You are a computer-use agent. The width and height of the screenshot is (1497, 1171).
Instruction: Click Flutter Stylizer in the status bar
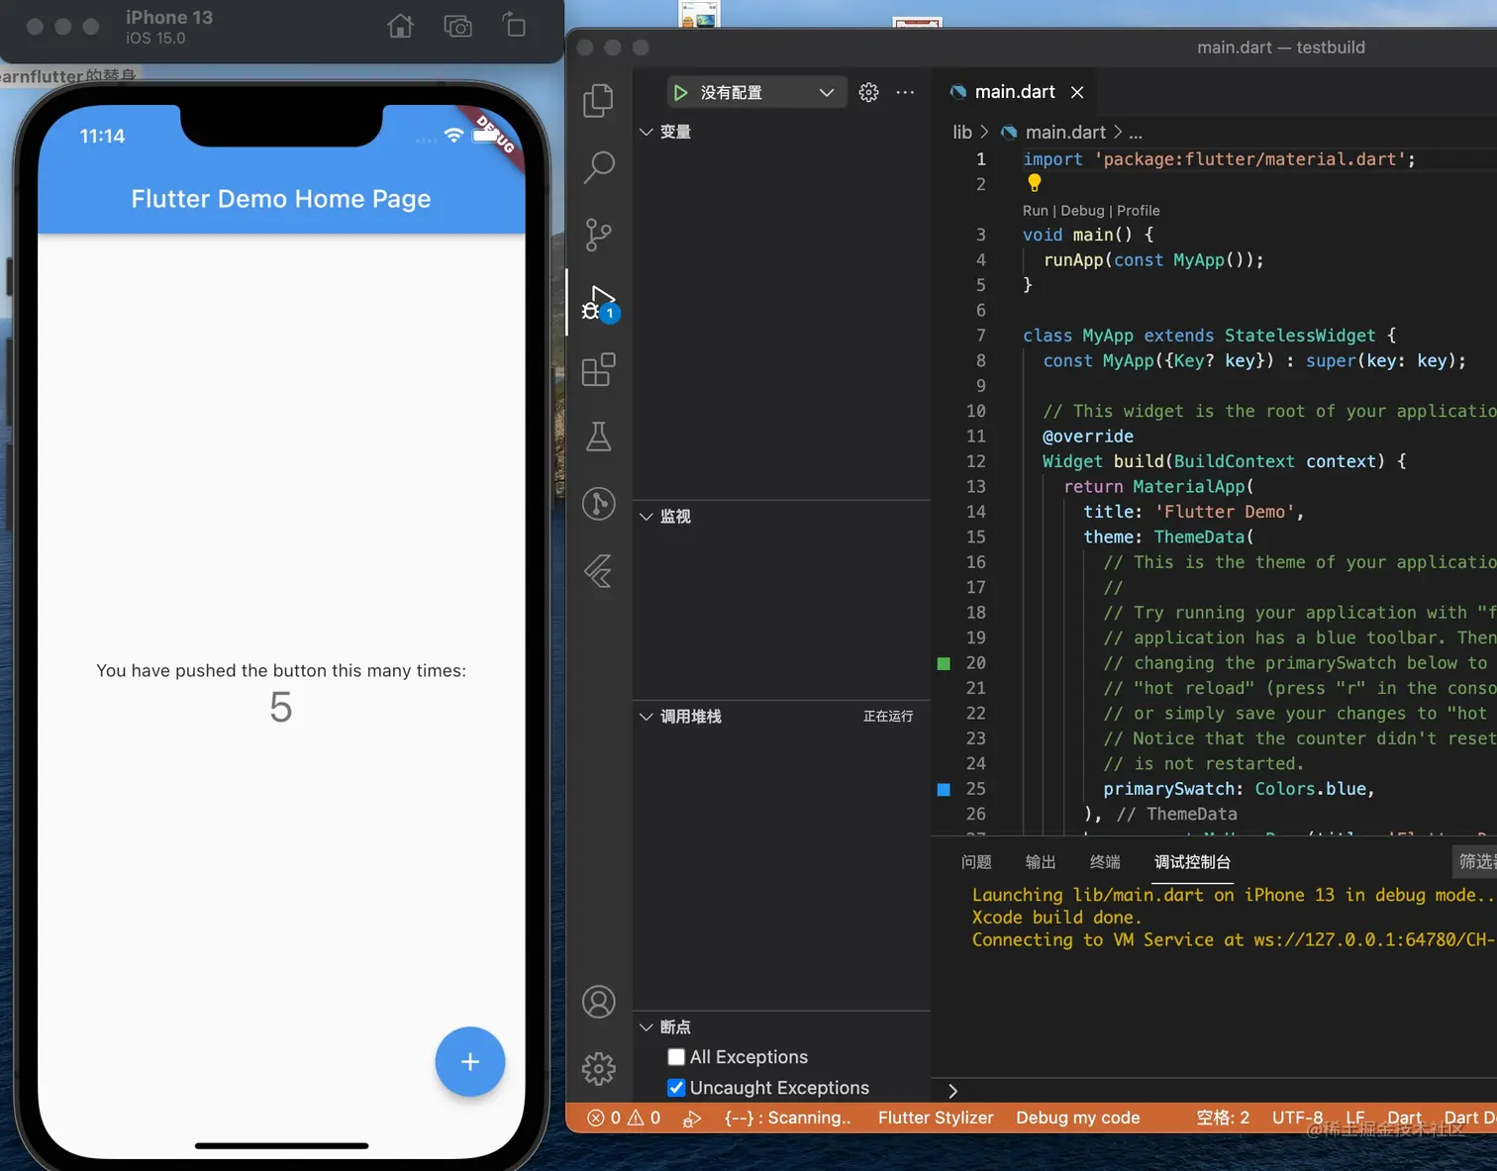(x=936, y=1118)
